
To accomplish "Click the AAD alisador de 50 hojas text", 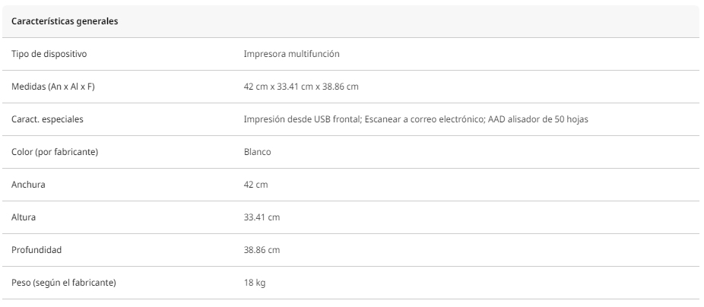I will click(x=538, y=119).
